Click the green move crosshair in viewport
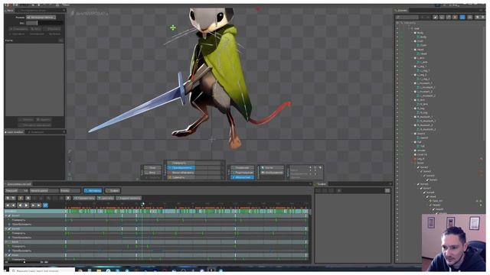The width and height of the screenshot is (490, 275). pyautogui.click(x=173, y=27)
